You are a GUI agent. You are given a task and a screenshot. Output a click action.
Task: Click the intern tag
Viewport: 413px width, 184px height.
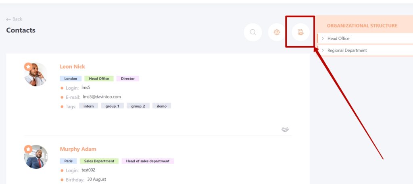point(88,106)
